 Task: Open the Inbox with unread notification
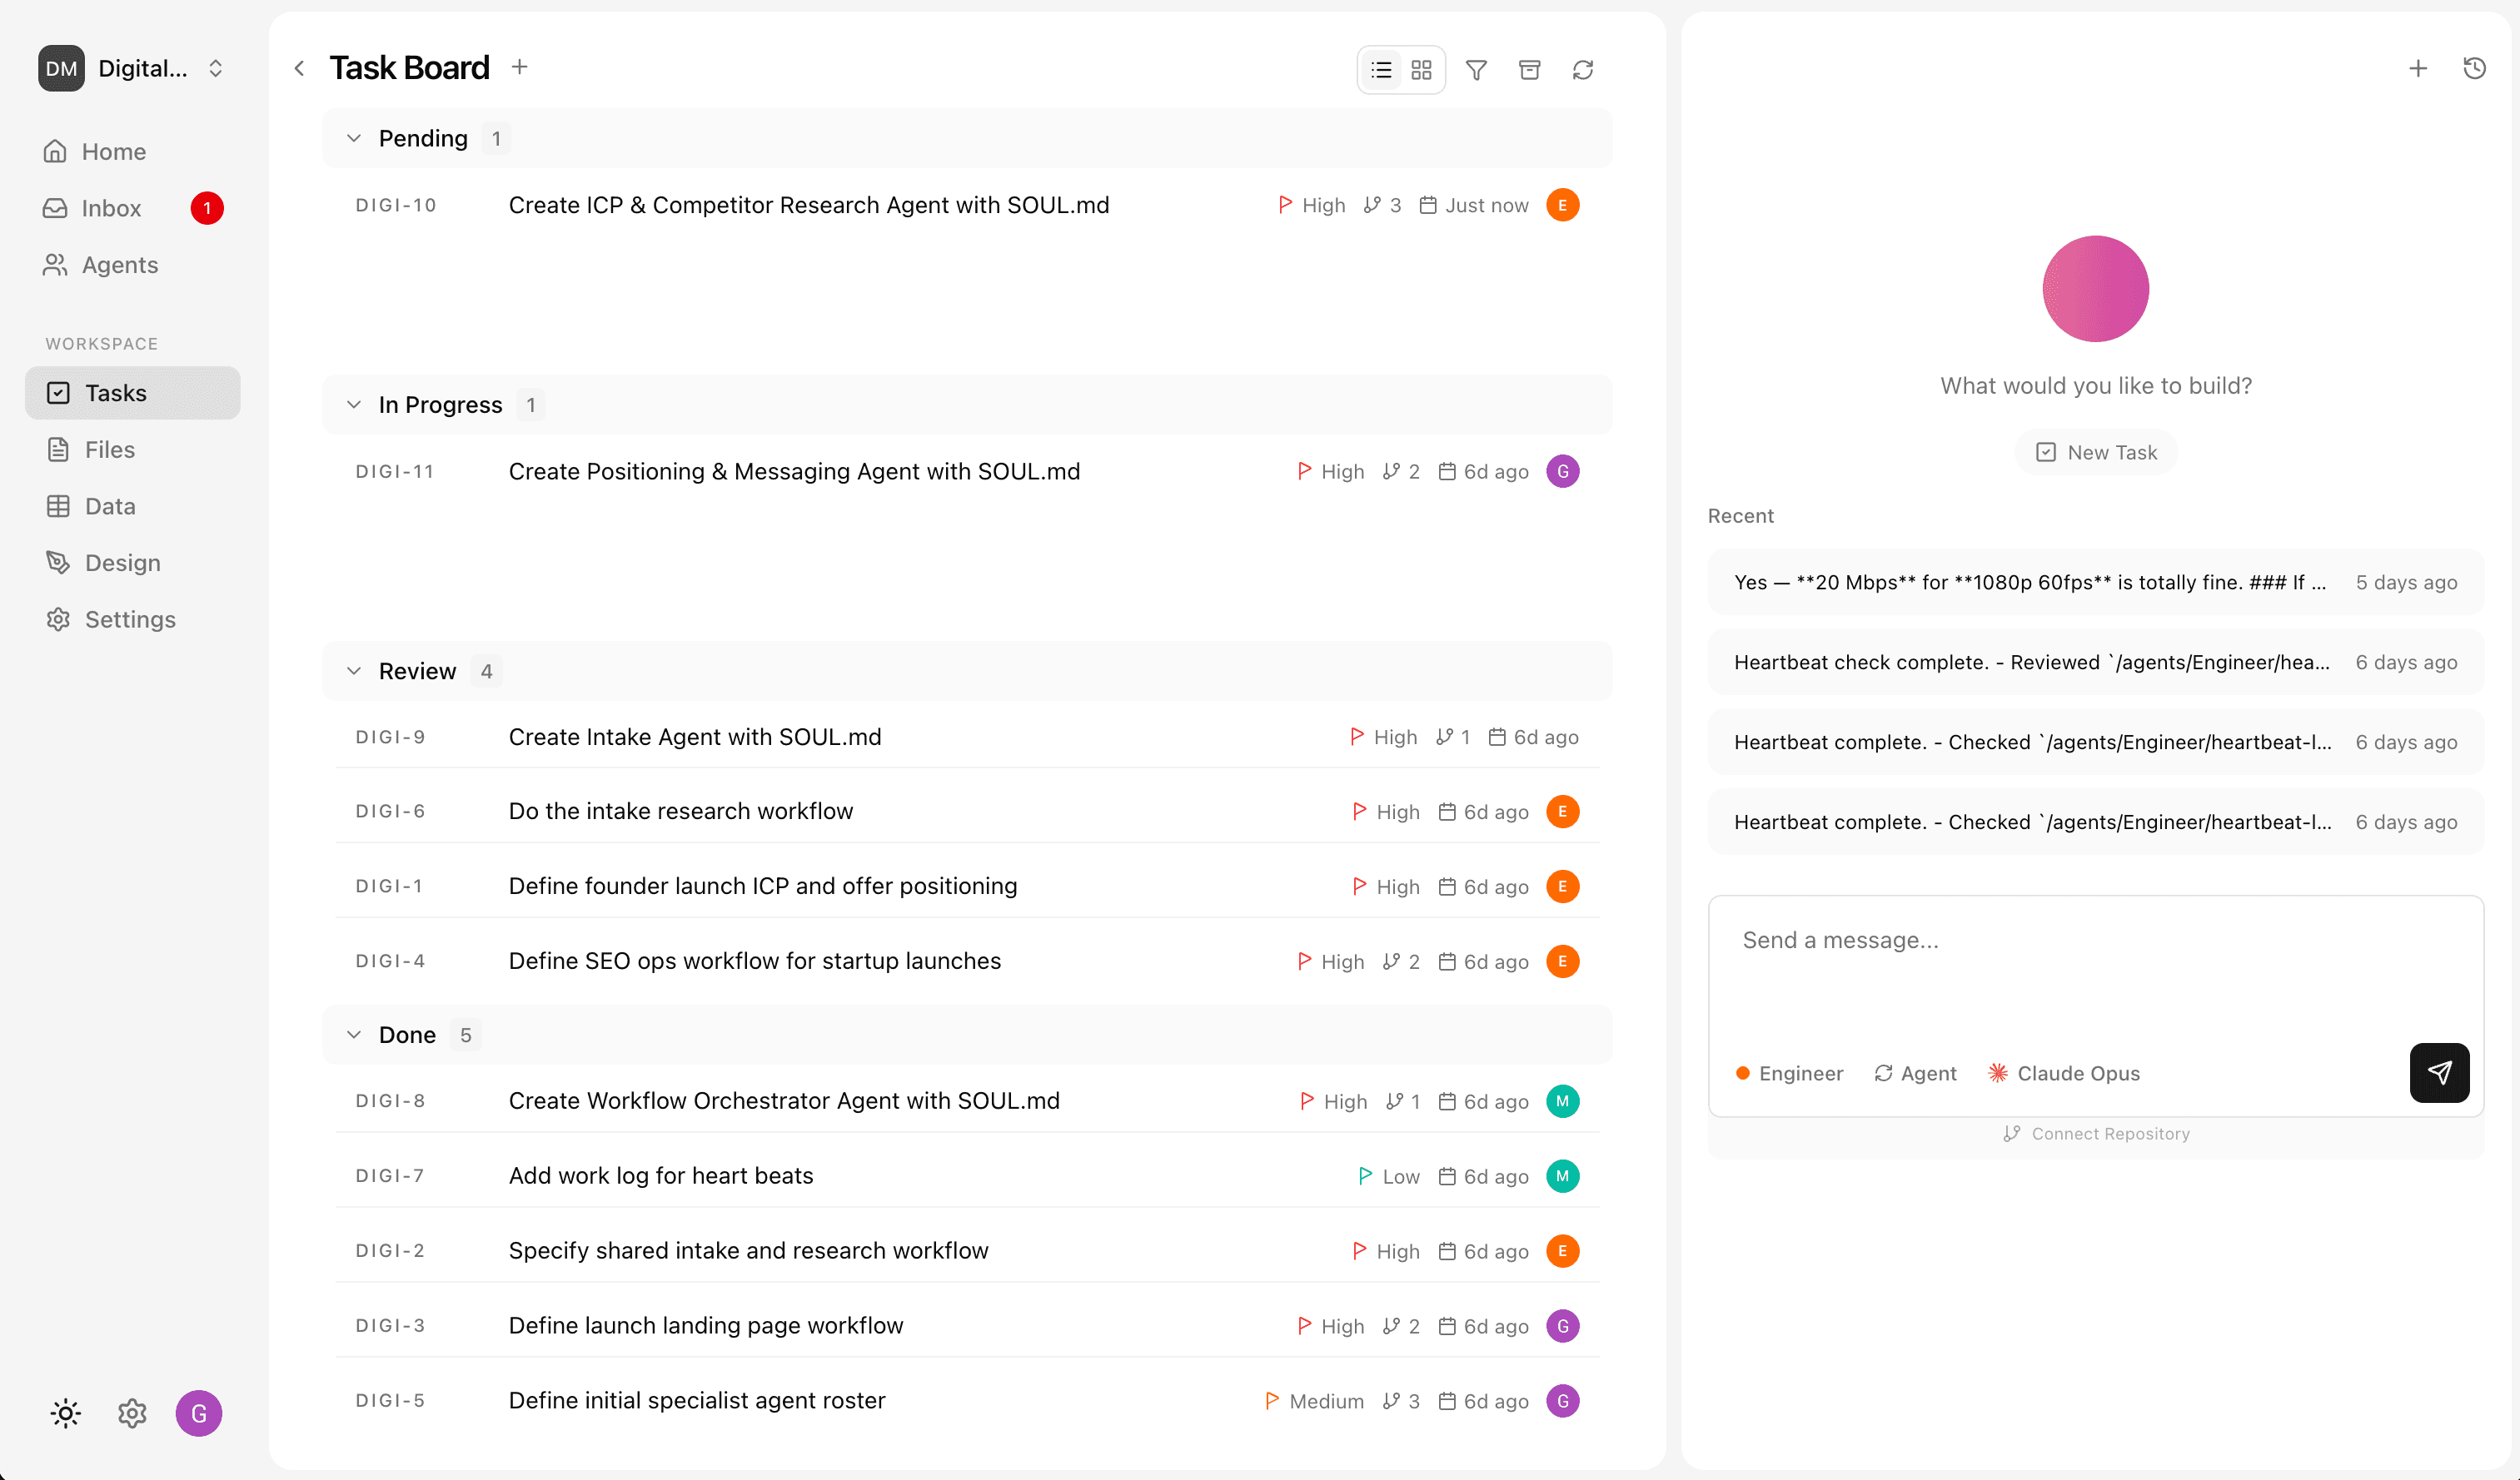tap(111, 208)
